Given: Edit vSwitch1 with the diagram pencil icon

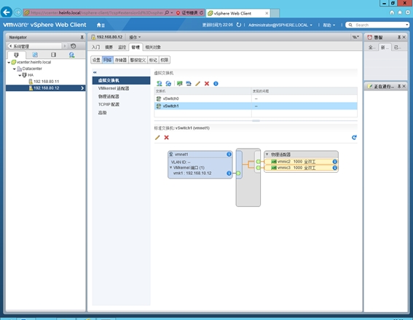Looking at the screenshot, I should [x=157, y=137].
